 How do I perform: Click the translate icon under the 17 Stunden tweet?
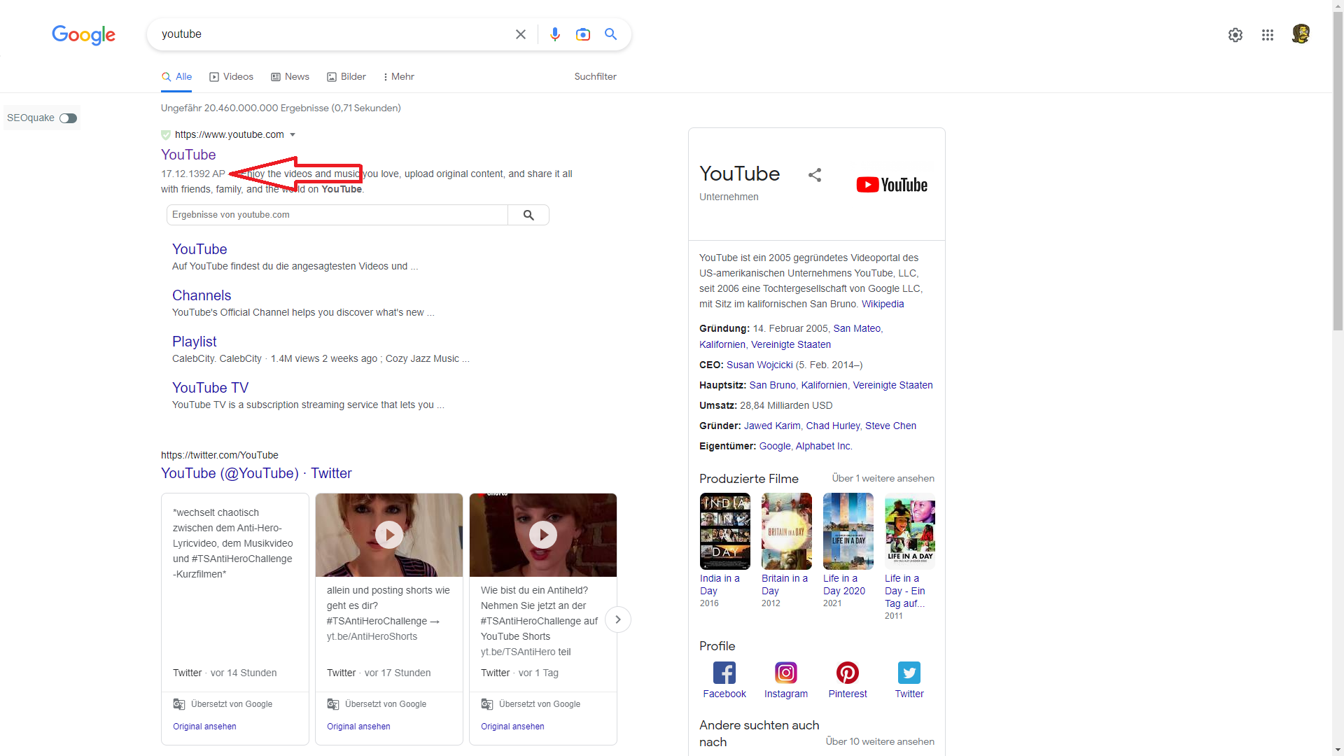pos(333,704)
